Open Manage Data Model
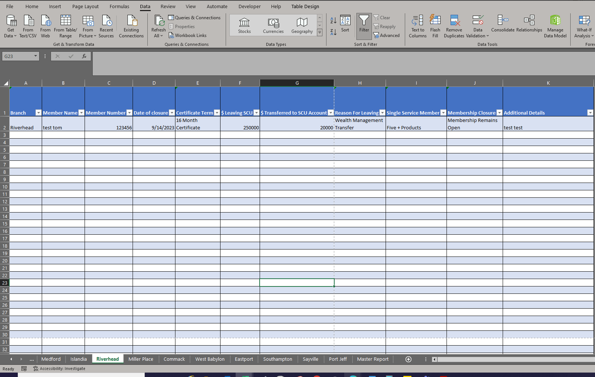 click(x=555, y=26)
